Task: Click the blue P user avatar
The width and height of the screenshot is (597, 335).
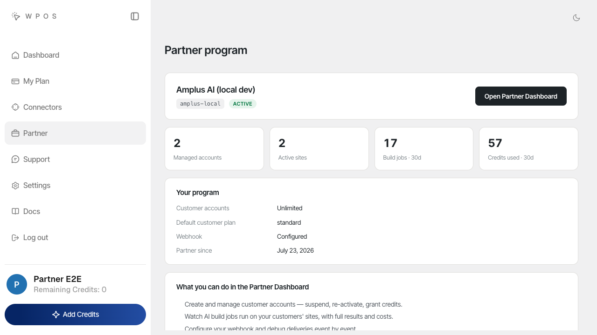Action: [x=17, y=284]
